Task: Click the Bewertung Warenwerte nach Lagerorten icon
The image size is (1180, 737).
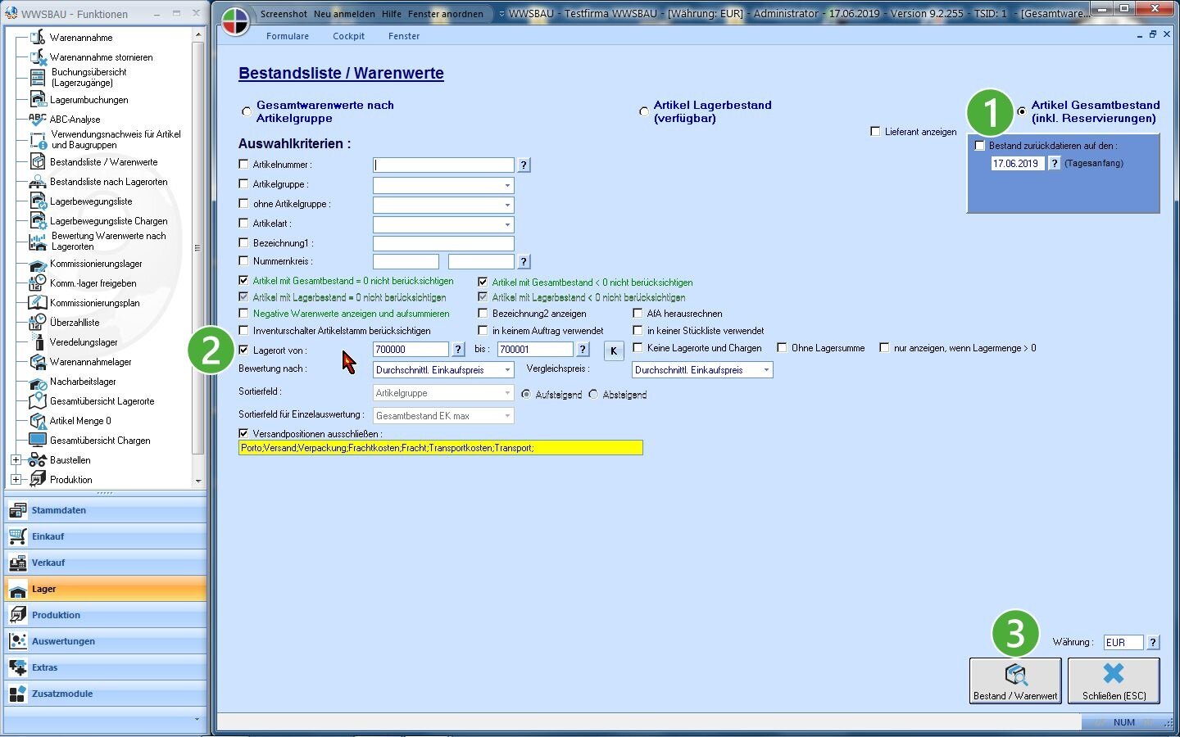Action: (38, 241)
